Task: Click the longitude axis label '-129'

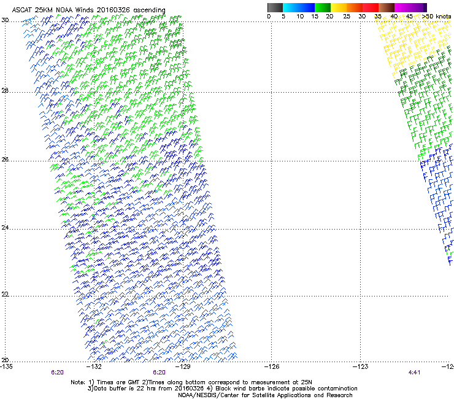Action: point(183,366)
